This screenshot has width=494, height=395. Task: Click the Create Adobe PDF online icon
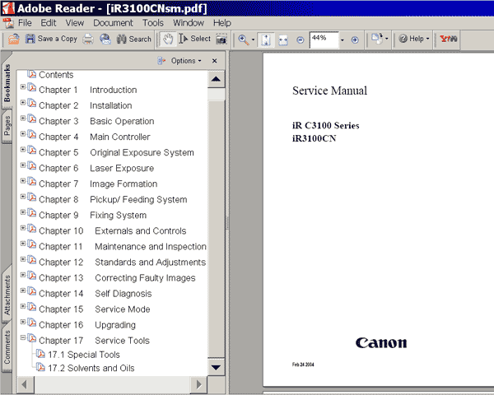(x=13, y=39)
